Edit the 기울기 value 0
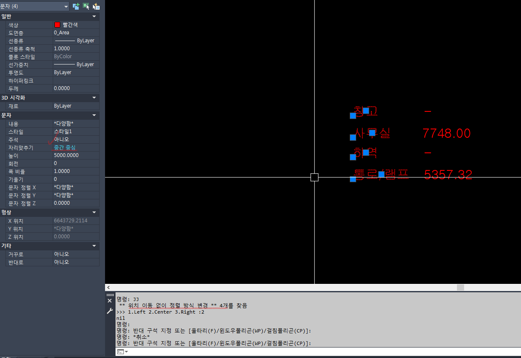Viewport: 521px width, 358px height. tap(76, 179)
